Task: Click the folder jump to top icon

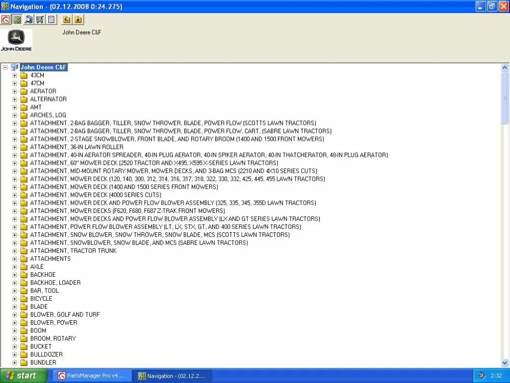Action: coord(78,19)
